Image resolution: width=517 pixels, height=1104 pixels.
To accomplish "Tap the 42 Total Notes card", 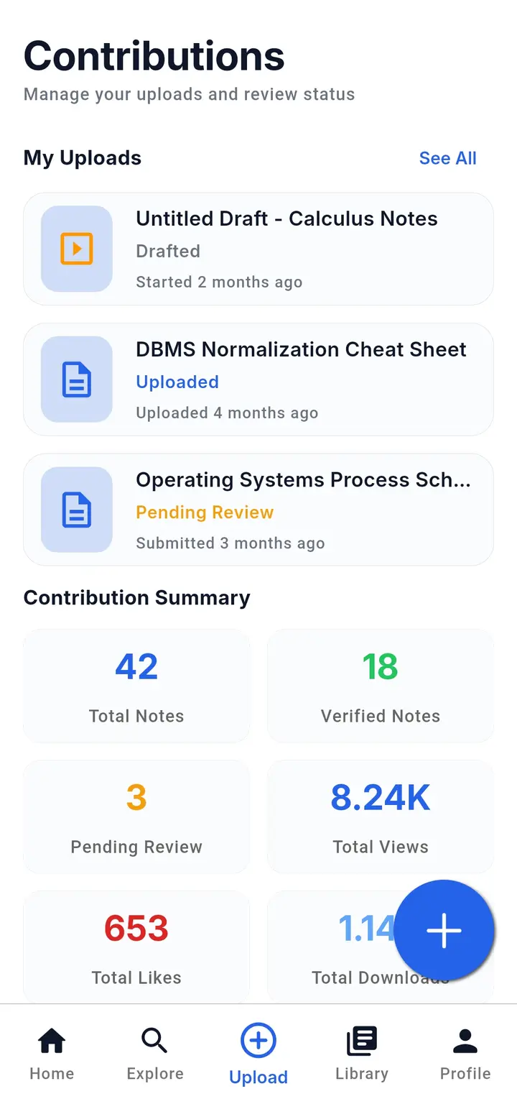I will click(x=136, y=686).
